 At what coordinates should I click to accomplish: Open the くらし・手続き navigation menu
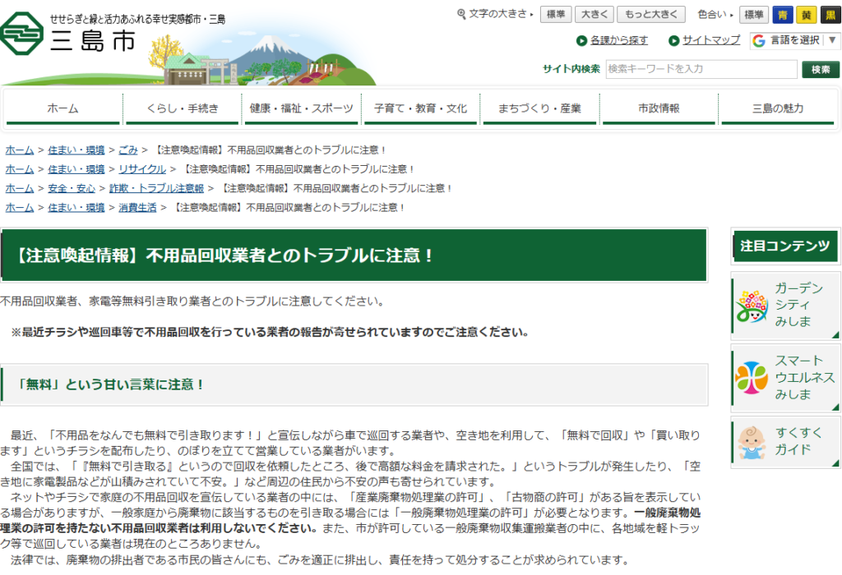tap(182, 107)
